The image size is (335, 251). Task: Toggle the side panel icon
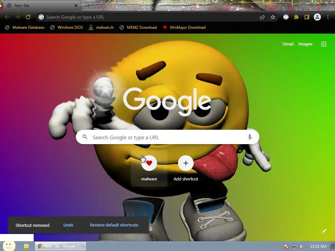click(307, 17)
